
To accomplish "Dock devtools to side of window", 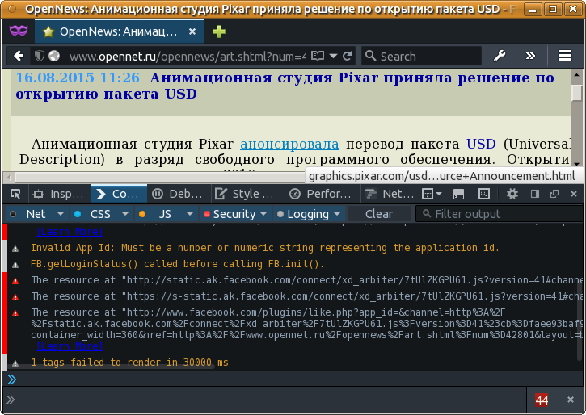I will [x=535, y=194].
